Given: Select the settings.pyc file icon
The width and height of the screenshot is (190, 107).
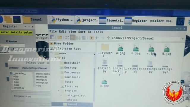Looking at the screenshot, I should (165, 67).
